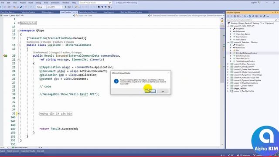Focus the Search Visual Studio box
Screen dimensions: 279x157
coord(95,3)
